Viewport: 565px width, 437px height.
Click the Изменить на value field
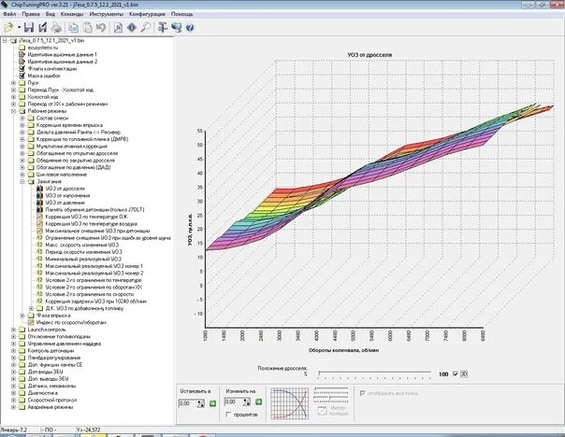tap(233, 402)
